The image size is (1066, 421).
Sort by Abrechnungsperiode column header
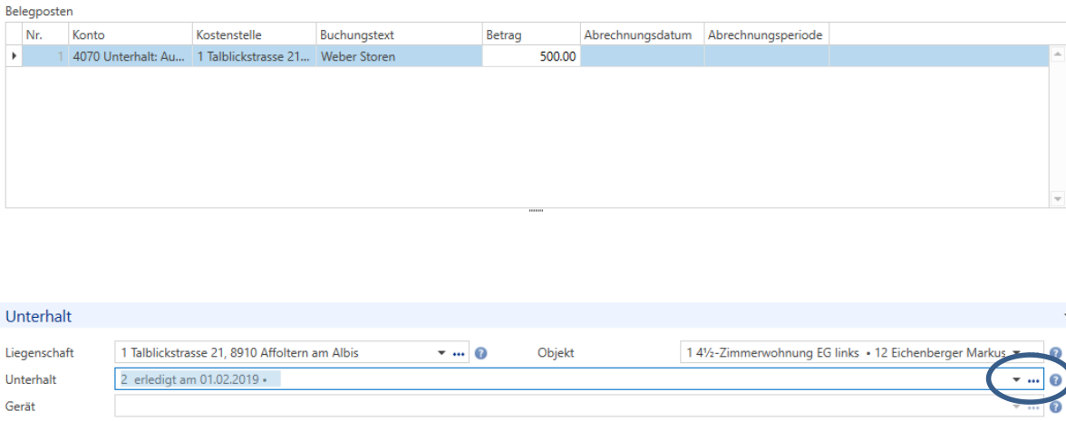pos(766,34)
